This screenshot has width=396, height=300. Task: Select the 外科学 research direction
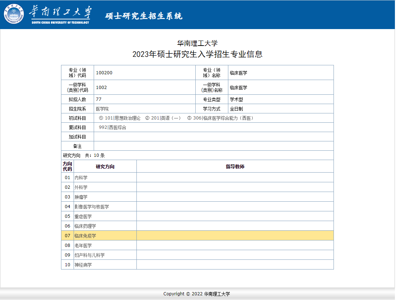[x=81, y=187]
